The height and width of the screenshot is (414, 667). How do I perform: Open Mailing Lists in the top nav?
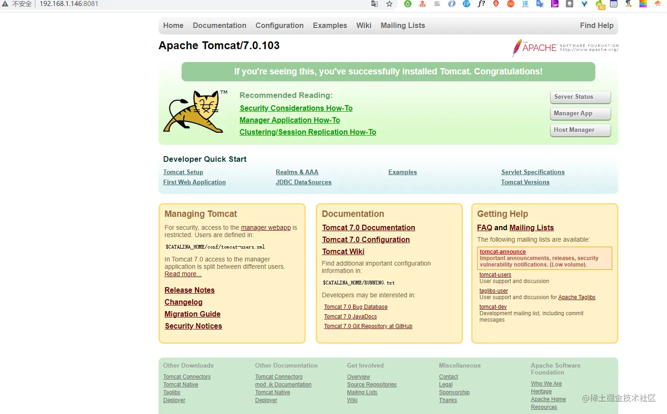pos(403,26)
